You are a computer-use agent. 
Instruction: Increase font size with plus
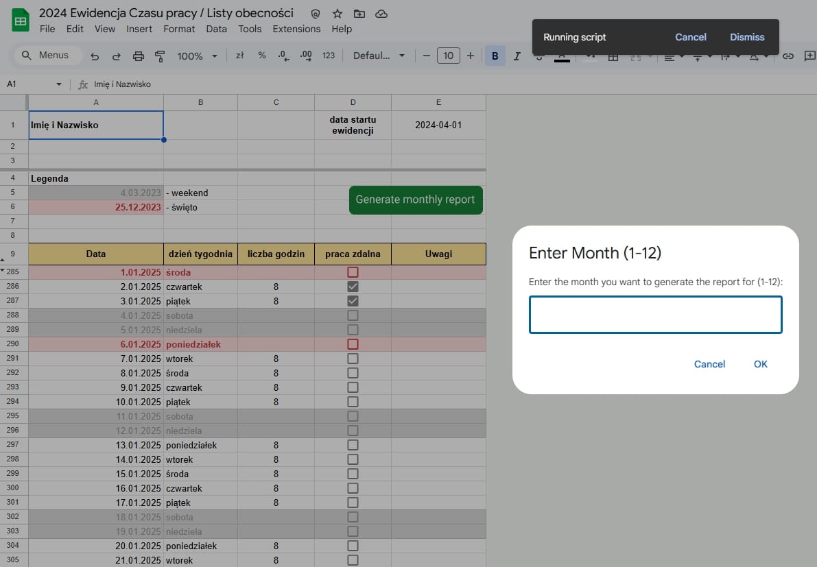(471, 55)
